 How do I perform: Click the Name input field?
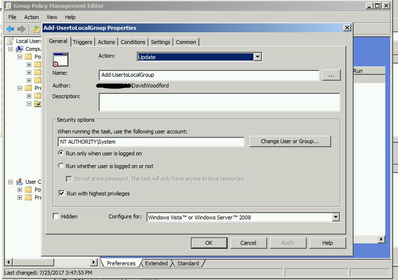(x=209, y=75)
